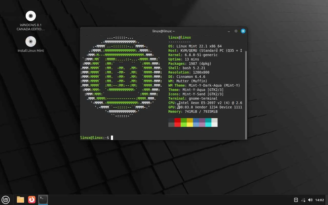The height and width of the screenshot is (205, 328).
Task: Click the "Shell: bash 5.2.21" line
Action: pos(187,68)
